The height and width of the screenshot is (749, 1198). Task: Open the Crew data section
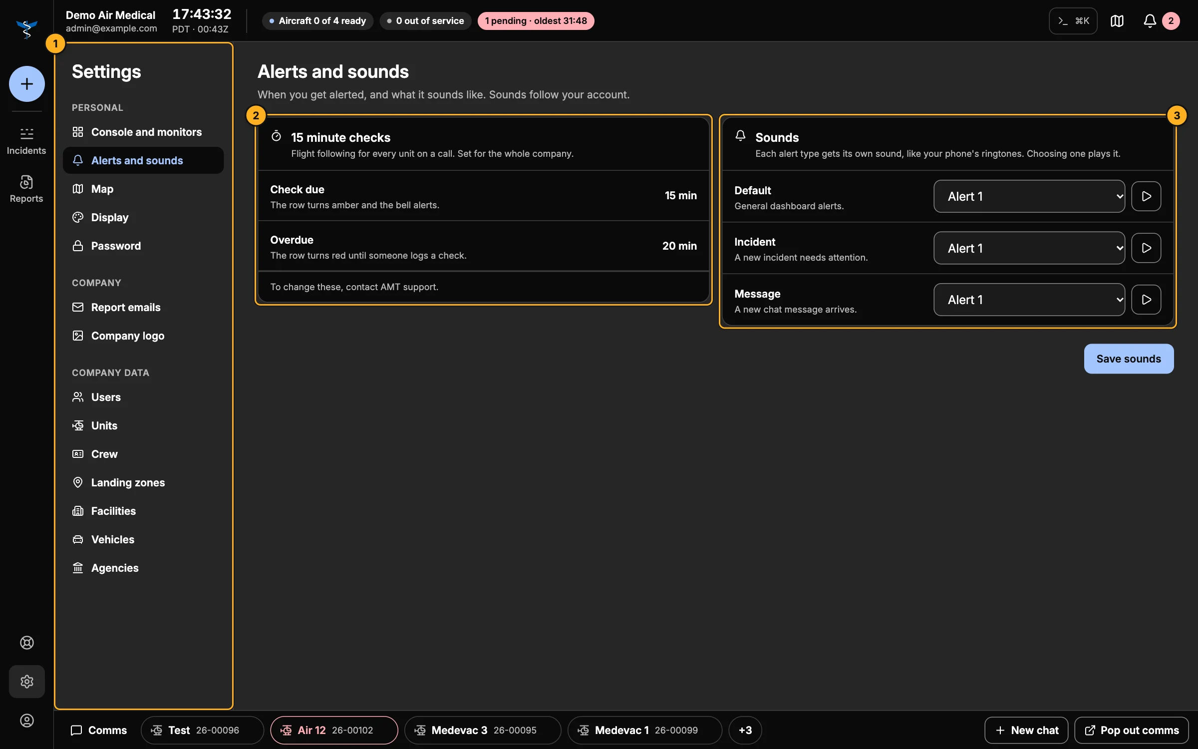[x=143, y=454]
